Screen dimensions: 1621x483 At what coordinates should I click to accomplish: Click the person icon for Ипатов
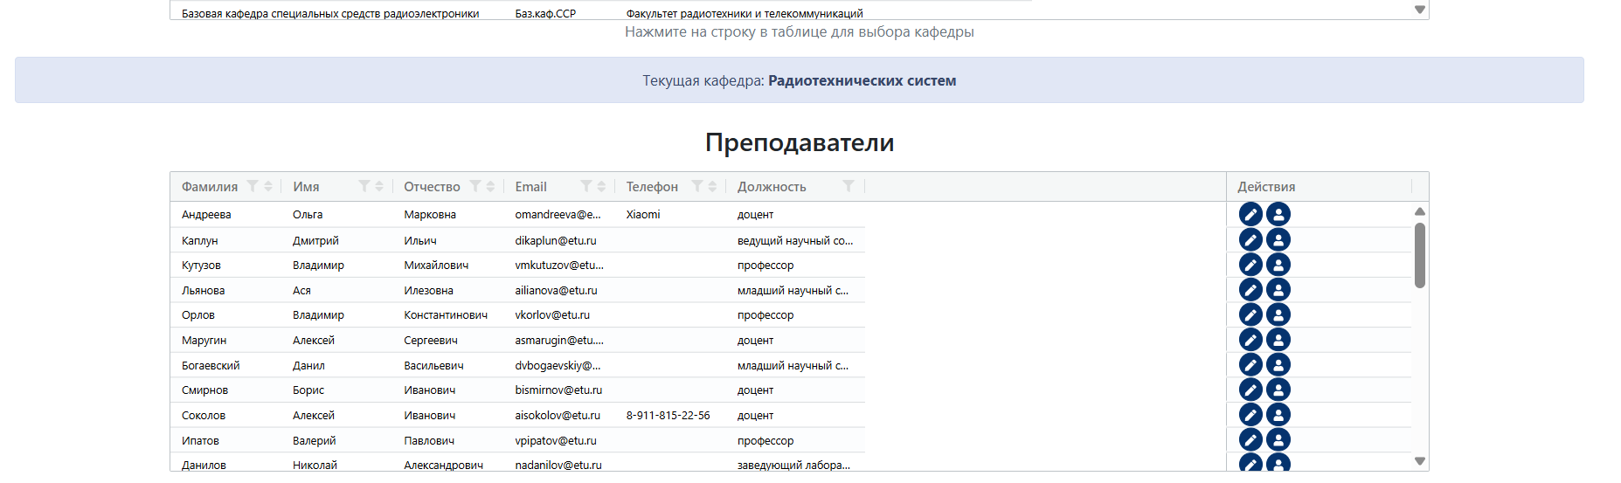coord(1278,440)
